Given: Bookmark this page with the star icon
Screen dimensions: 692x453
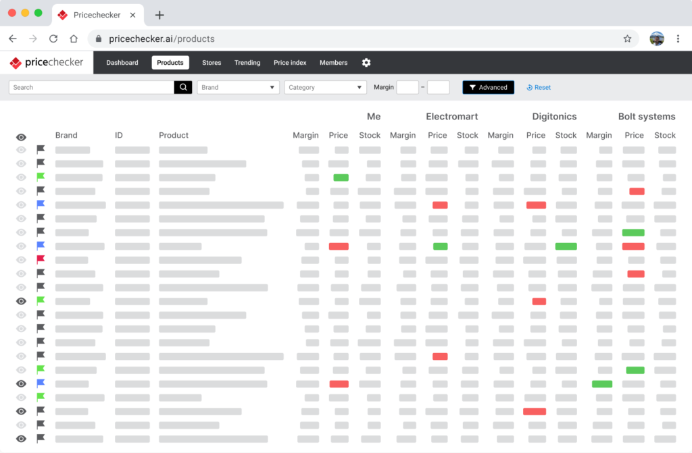Looking at the screenshot, I should coord(627,38).
